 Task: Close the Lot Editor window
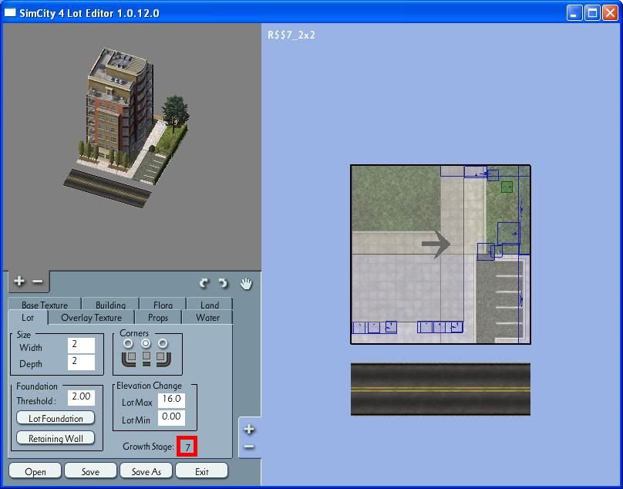click(x=610, y=12)
